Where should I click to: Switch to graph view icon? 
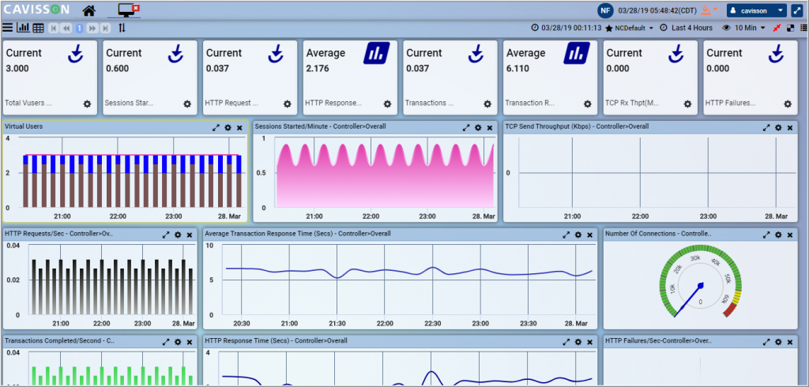click(23, 28)
